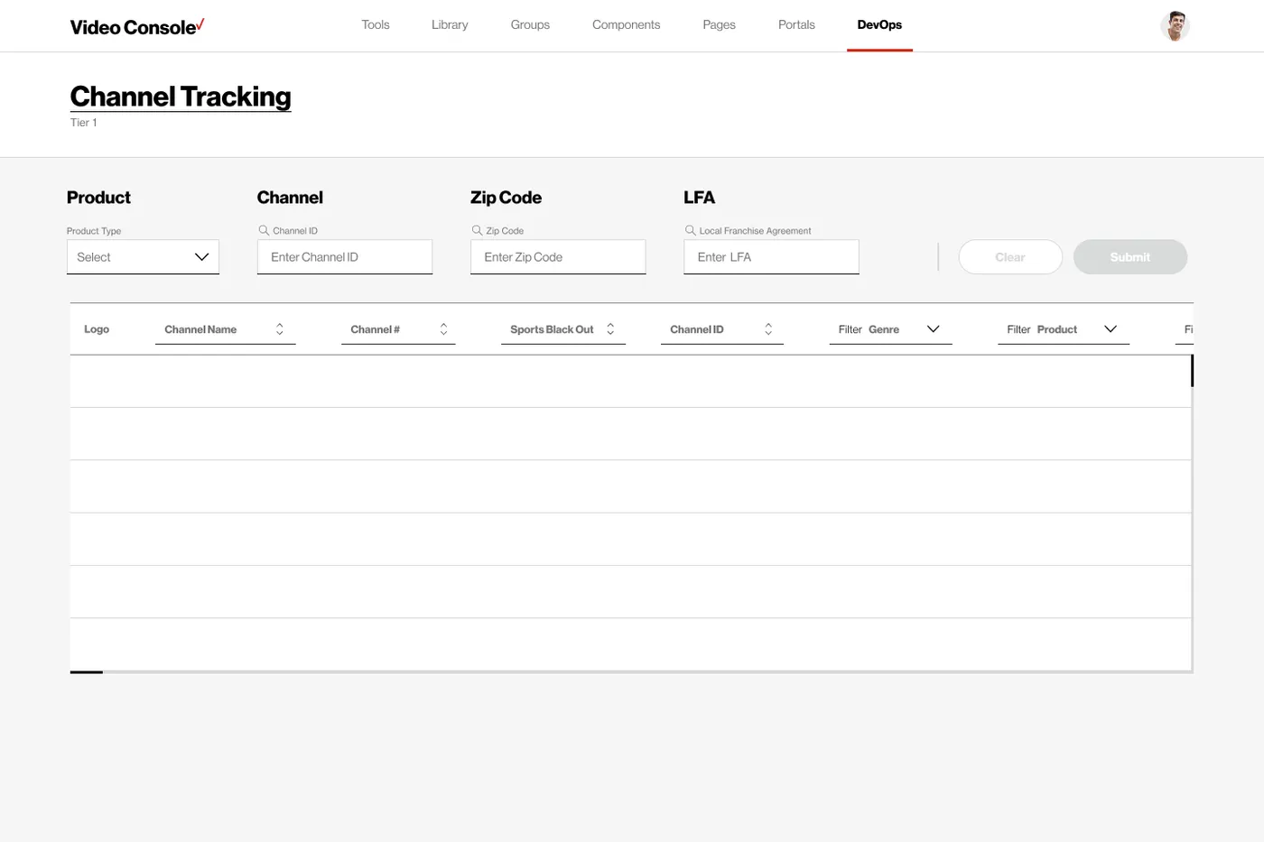Open the user profile avatar
Screen dimensions: 1264x842
1175,26
